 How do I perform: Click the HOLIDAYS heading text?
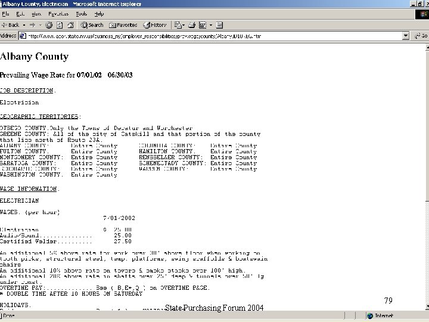[x=15, y=305]
